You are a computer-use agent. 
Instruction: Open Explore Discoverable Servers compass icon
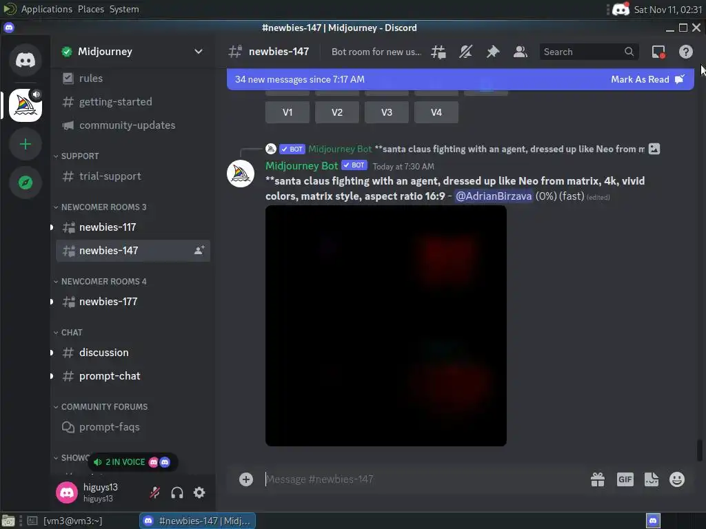[26, 183]
